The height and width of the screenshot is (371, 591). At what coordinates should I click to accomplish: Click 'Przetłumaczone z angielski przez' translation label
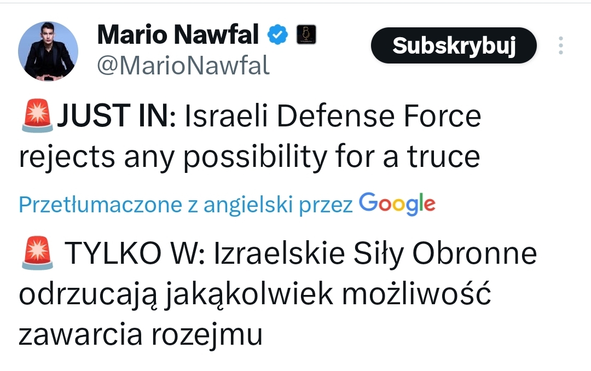click(x=186, y=205)
